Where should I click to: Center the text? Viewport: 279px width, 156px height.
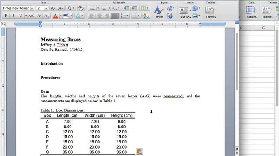coord(99,16)
